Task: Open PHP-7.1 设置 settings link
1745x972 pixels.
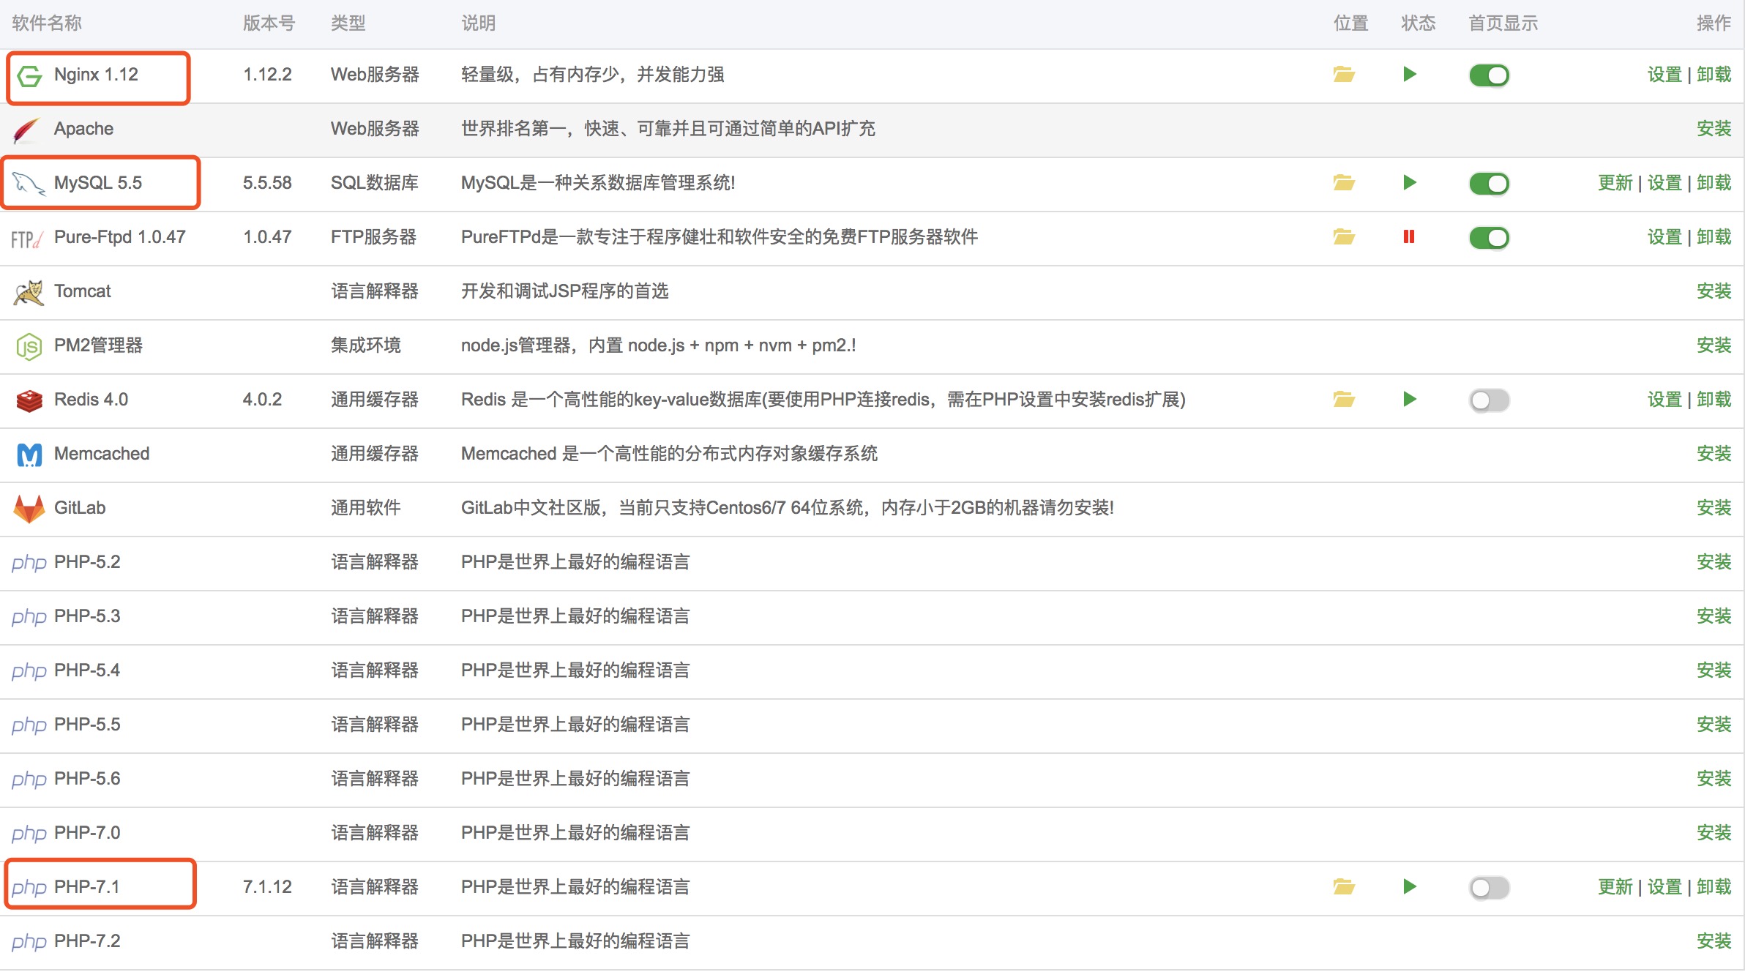Action: coord(1664,887)
